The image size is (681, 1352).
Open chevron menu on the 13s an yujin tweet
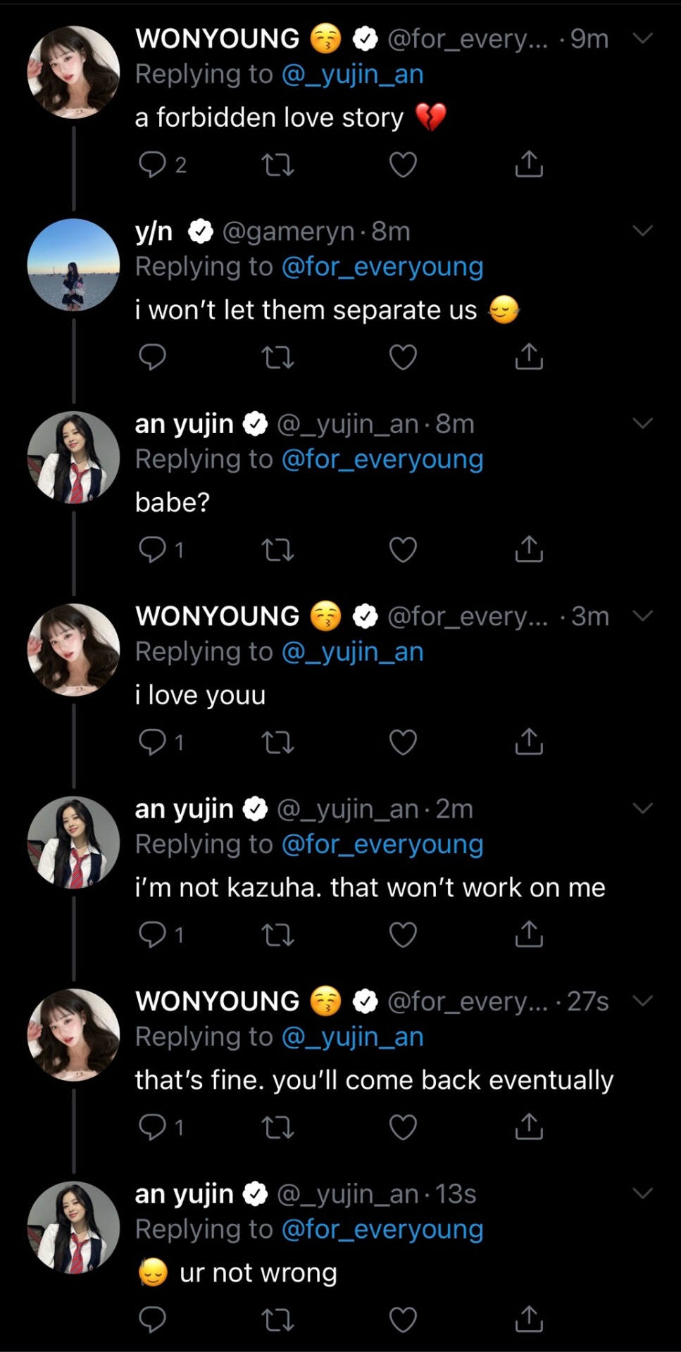pos(642,1194)
